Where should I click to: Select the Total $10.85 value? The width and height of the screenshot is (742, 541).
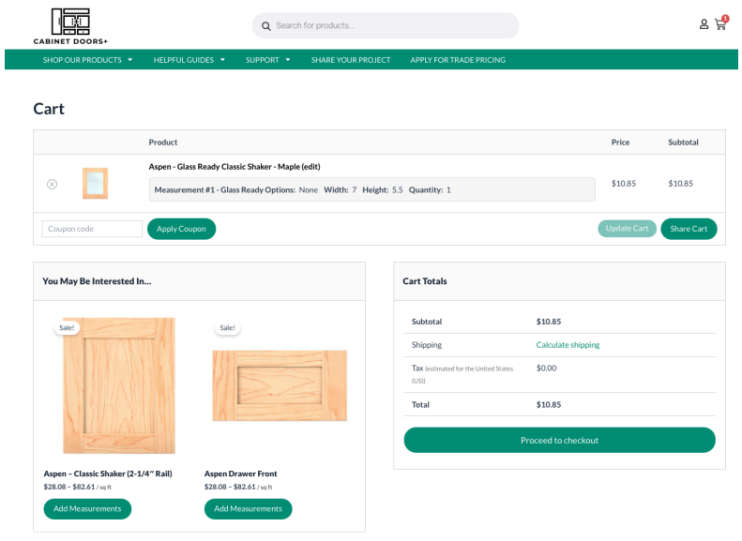pyautogui.click(x=549, y=405)
